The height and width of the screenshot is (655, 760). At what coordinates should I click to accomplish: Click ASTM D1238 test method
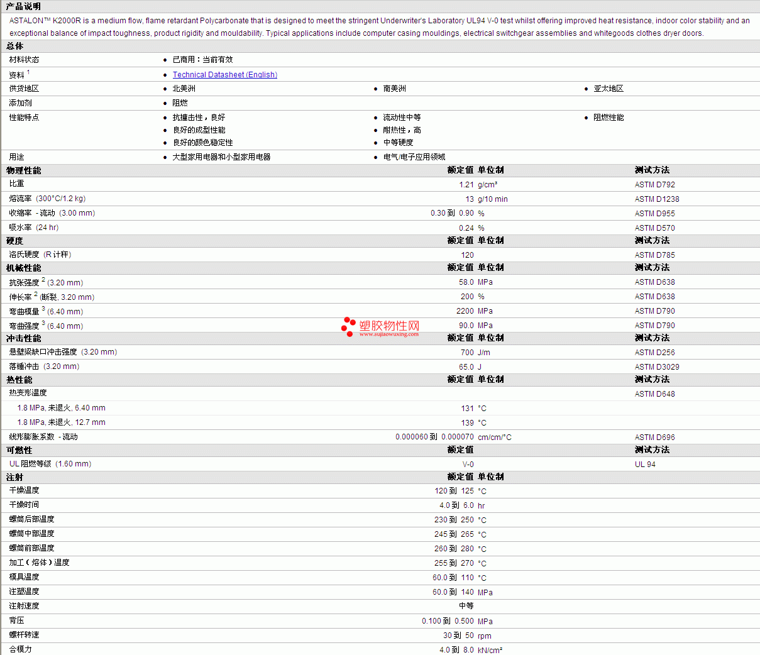pos(657,199)
